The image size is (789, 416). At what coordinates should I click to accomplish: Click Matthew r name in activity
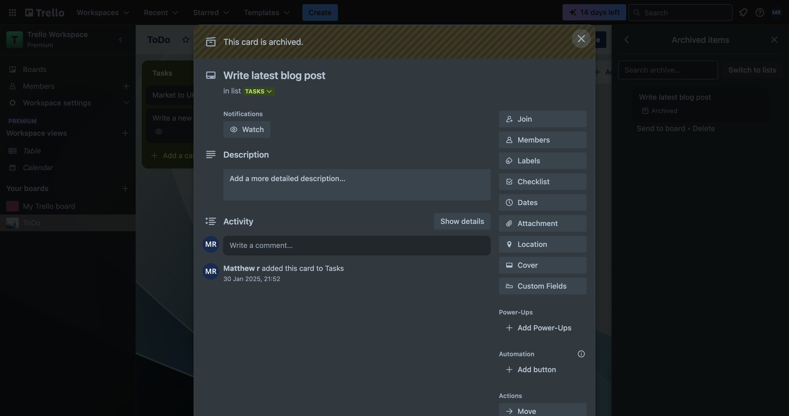tap(241, 268)
